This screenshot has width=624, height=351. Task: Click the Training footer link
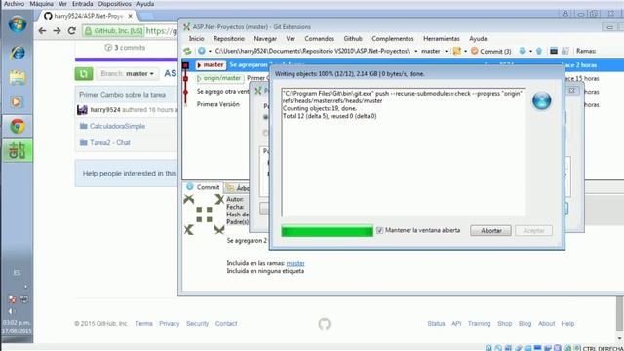tap(479, 324)
